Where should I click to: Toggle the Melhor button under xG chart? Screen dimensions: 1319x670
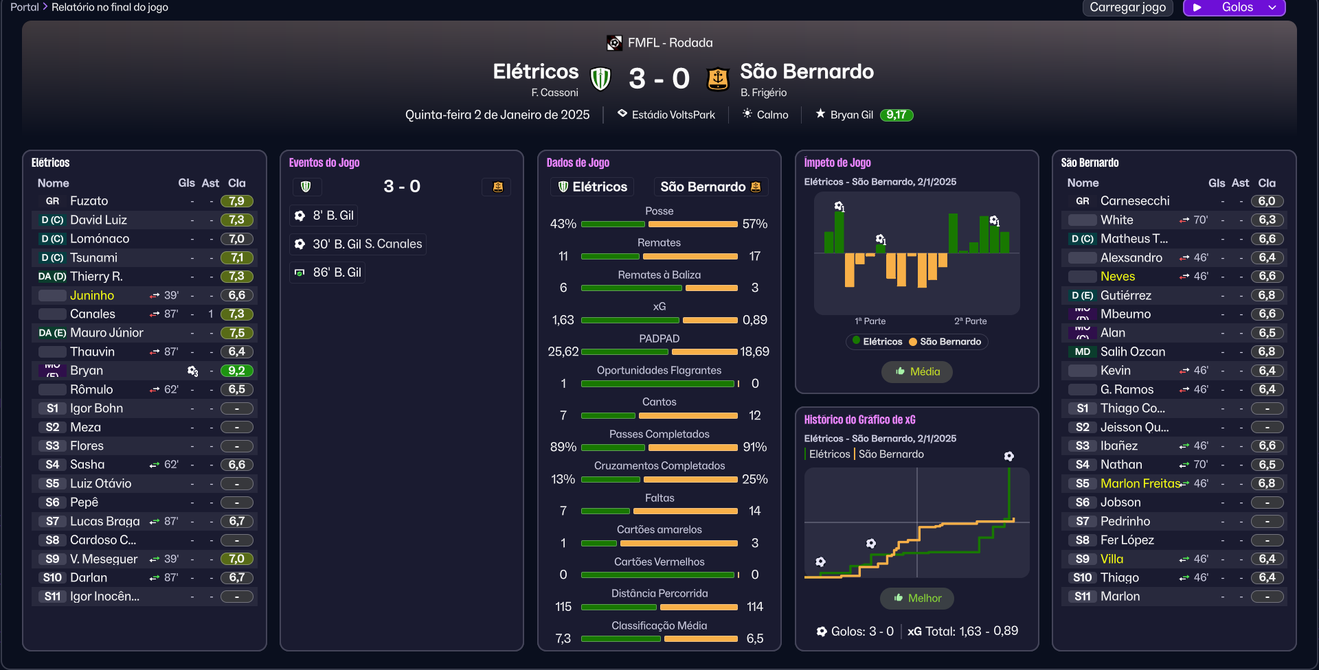pos(917,598)
